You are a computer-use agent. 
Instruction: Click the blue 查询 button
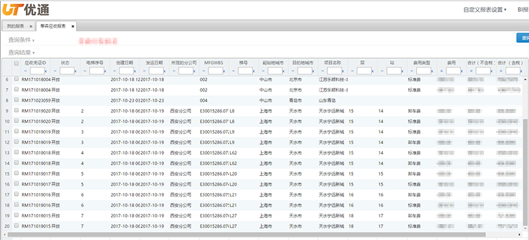coord(523,38)
